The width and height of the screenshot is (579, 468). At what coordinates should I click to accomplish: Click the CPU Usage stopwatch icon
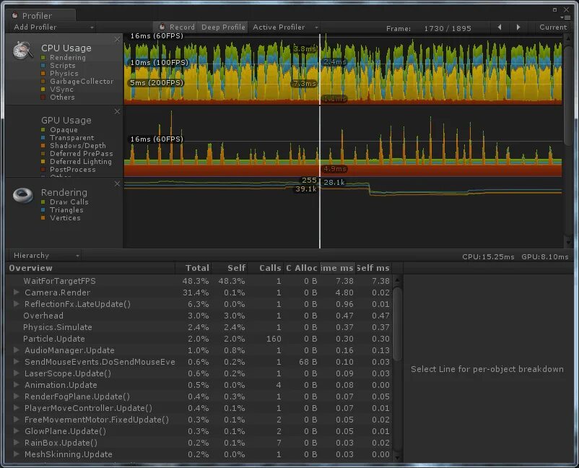pos(23,51)
